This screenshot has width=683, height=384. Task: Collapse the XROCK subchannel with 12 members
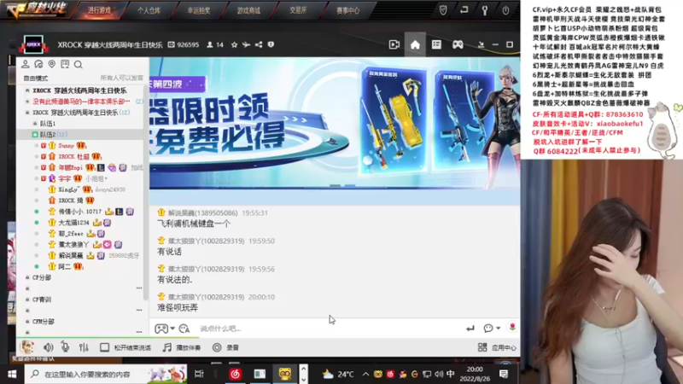click(28, 113)
